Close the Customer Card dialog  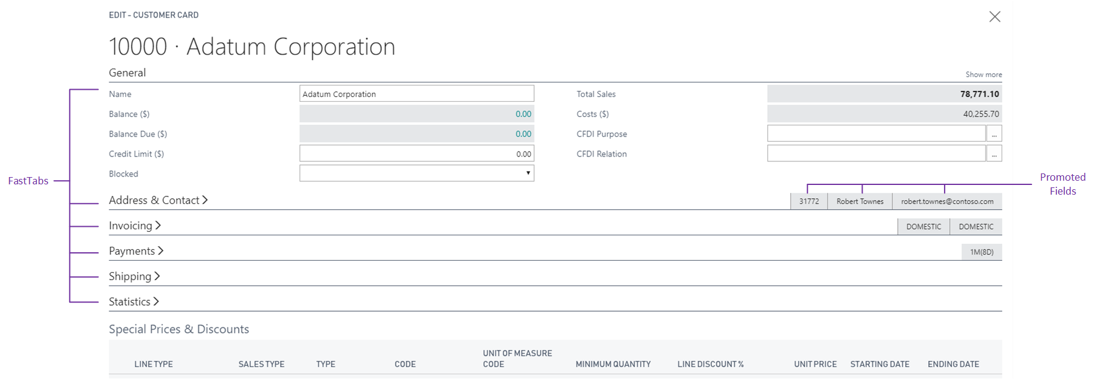[994, 16]
